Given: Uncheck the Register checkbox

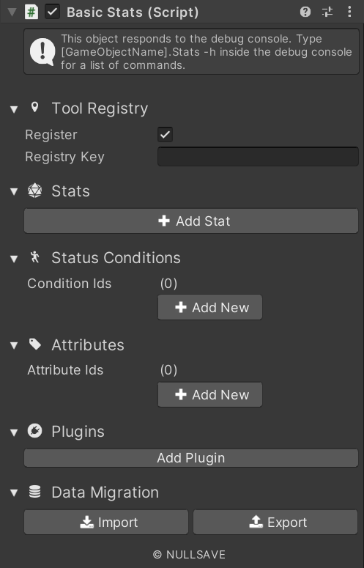Looking at the screenshot, I should coord(165,135).
